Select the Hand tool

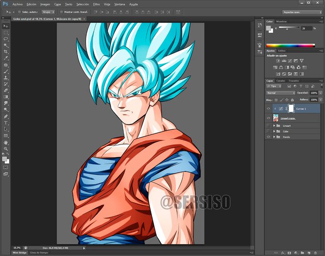click(6, 143)
